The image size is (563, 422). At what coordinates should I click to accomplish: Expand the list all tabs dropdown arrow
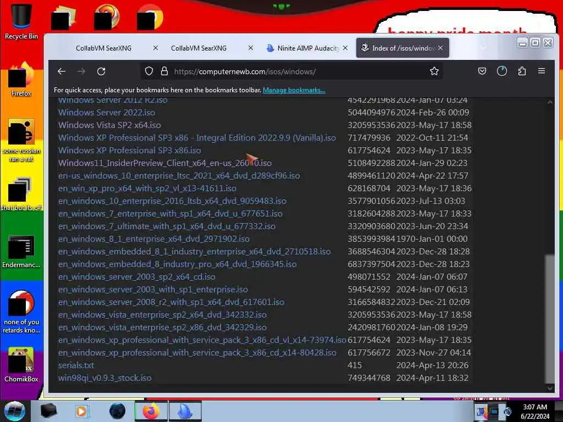coord(483,47)
